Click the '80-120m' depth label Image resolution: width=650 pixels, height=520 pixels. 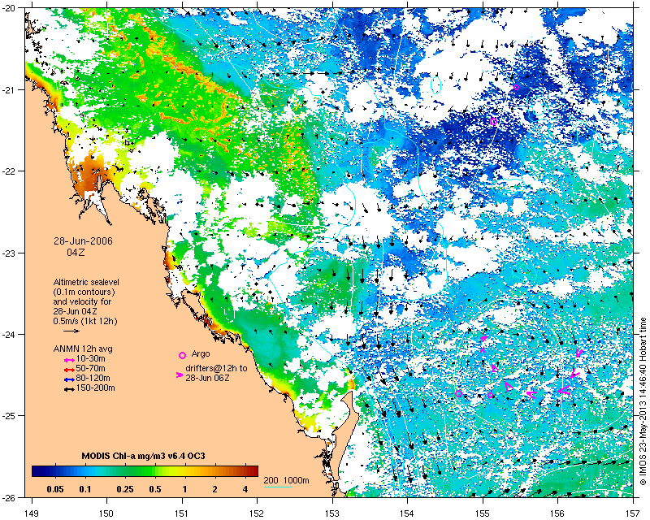coord(93,378)
